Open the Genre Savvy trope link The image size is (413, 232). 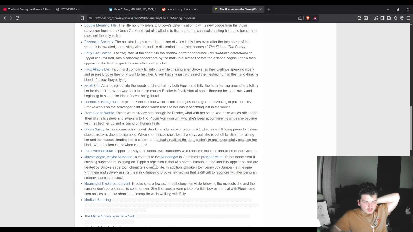[x=94, y=129]
